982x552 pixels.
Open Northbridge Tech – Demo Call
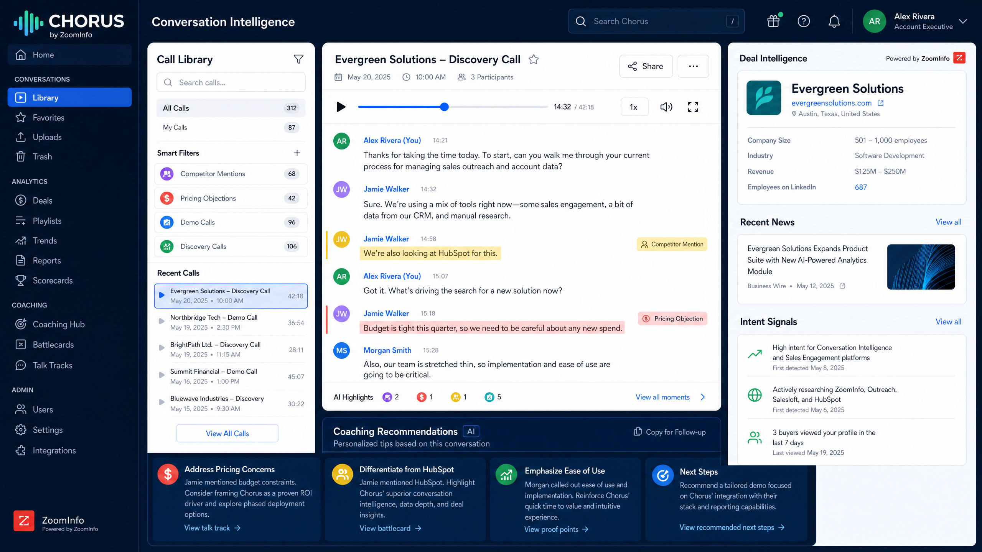tap(231, 322)
